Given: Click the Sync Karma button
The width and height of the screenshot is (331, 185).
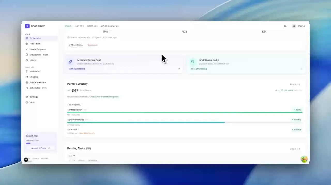Looking at the screenshot, I should pyautogui.click(x=76, y=45).
